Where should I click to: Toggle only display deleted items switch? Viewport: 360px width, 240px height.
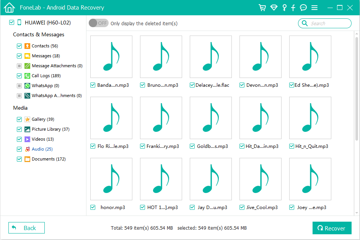98,23
